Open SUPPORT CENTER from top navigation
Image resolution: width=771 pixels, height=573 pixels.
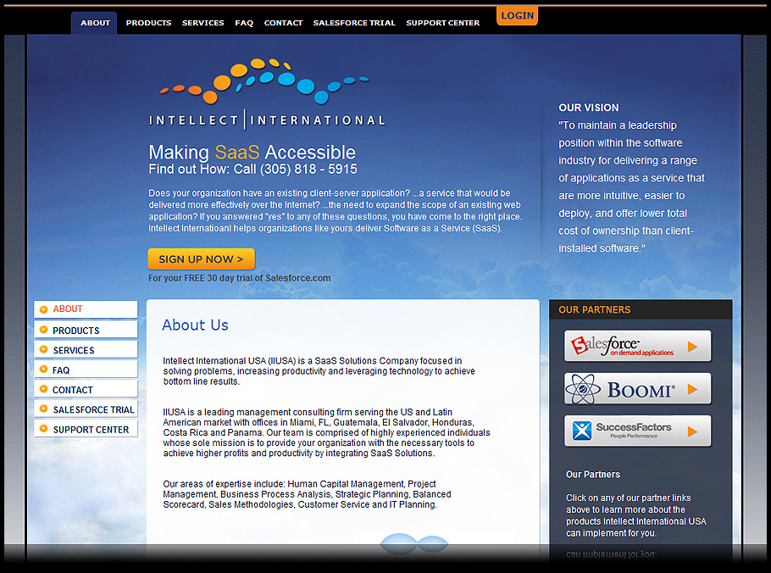pos(442,23)
